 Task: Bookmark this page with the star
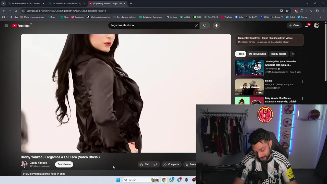pyautogui.click(x=287, y=11)
